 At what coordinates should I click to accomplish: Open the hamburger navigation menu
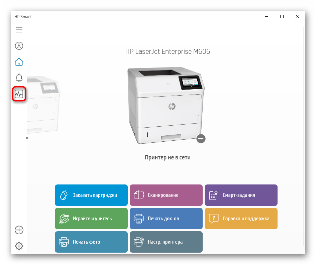click(19, 30)
